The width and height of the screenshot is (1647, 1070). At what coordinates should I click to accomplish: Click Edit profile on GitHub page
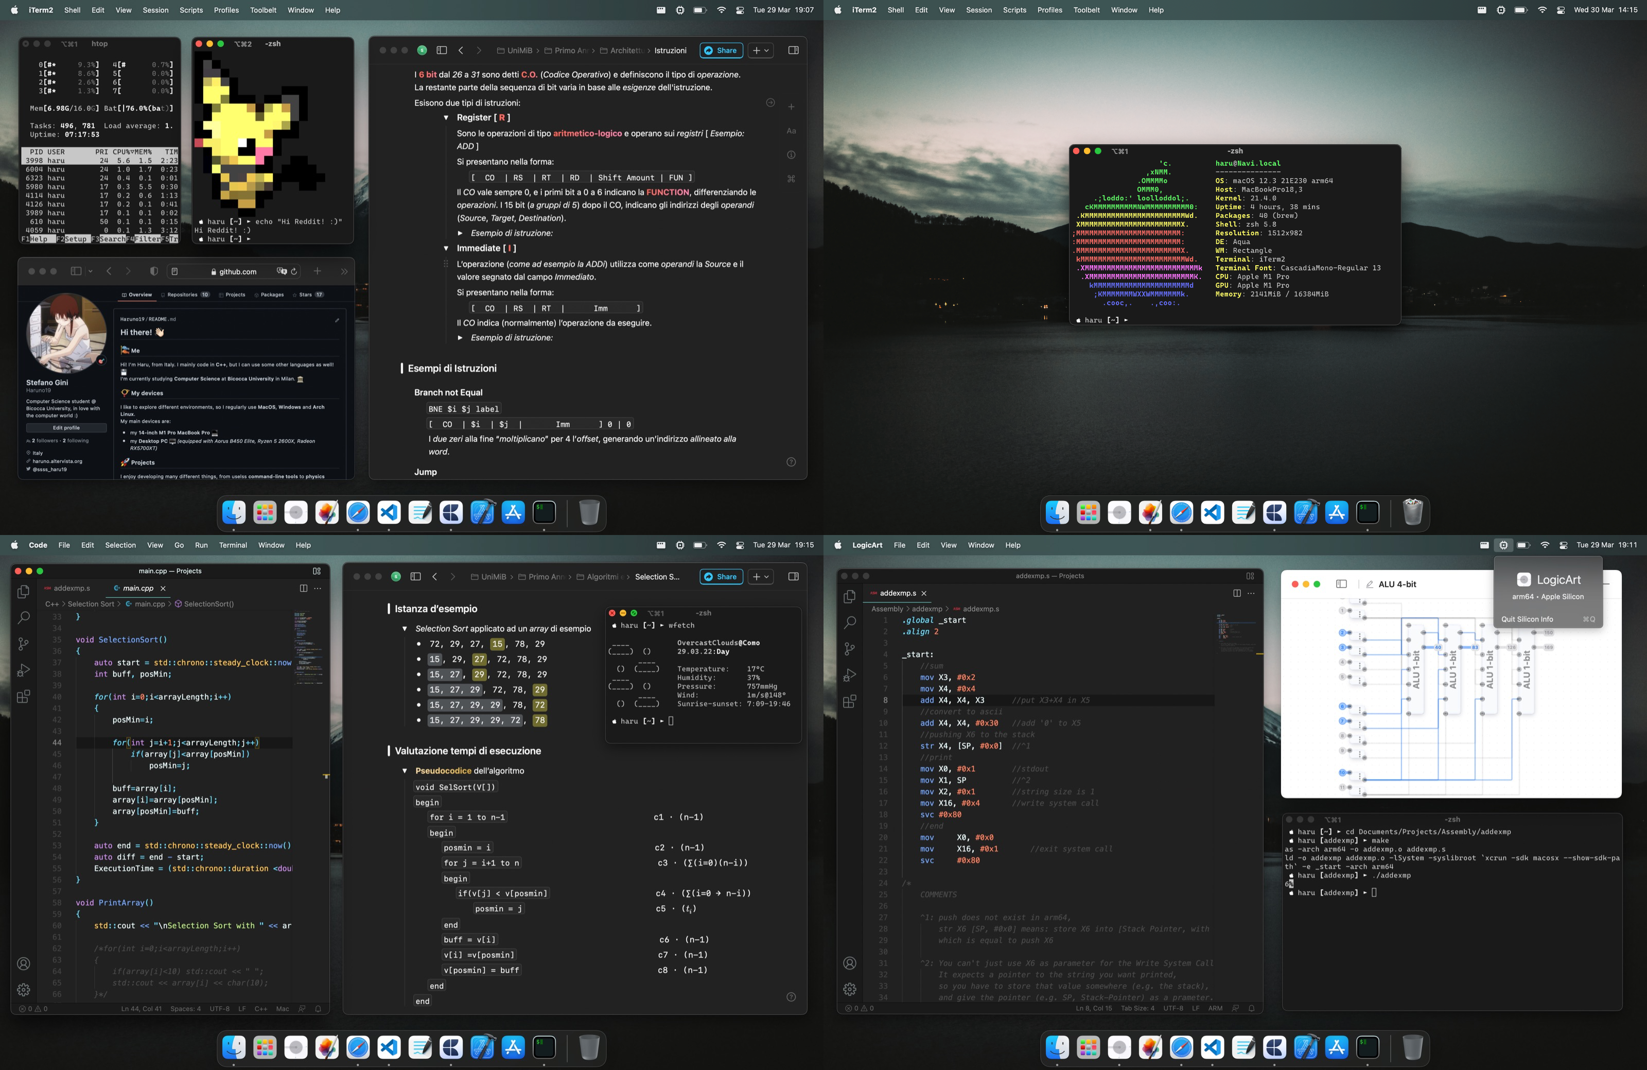tap(66, 428)
